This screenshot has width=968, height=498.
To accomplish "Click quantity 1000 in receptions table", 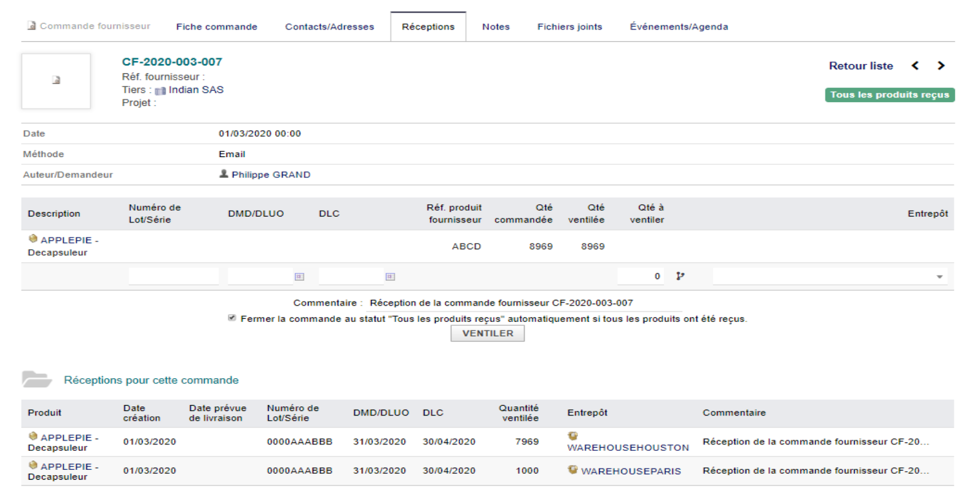I will pos(527,471).
